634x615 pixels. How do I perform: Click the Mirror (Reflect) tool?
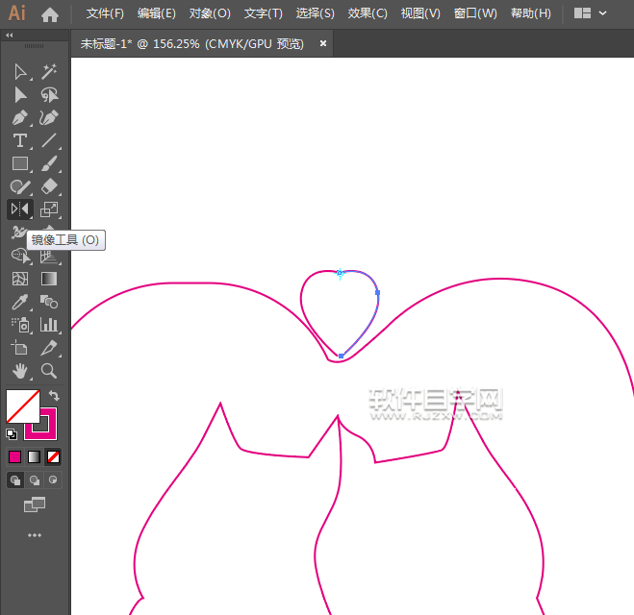[20, 209]
